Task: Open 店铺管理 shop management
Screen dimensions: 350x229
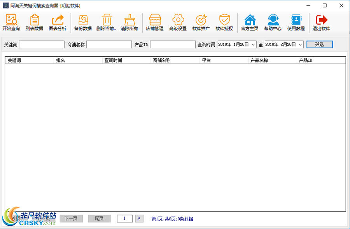Action: (155, 22)
